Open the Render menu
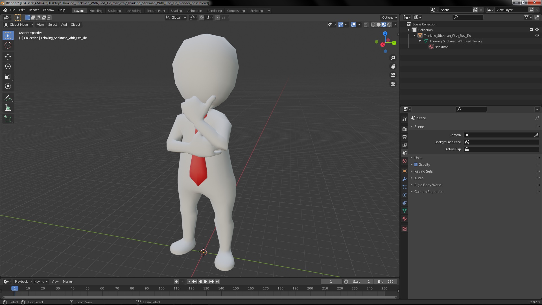Screen dimensions: 542x305 coord(34,10)
